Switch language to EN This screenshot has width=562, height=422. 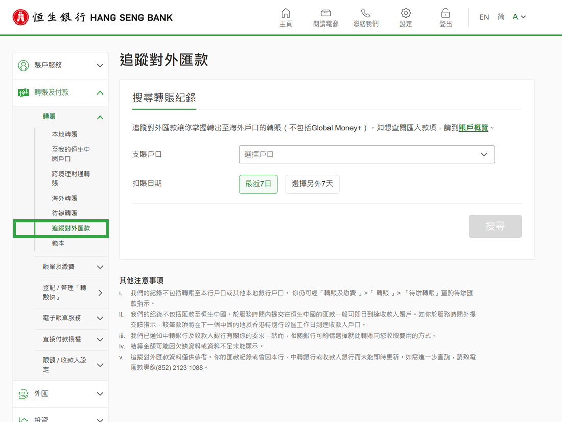tap(484, 17)
